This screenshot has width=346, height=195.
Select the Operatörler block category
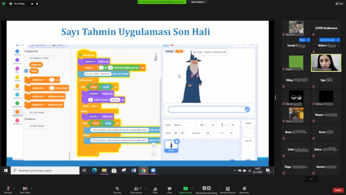coord(17,104)
